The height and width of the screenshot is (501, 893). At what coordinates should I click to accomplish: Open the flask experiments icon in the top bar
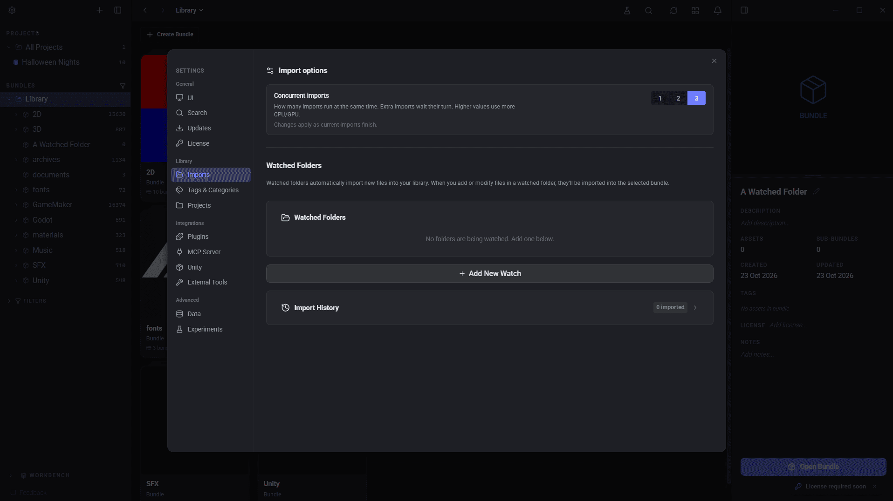(627, 10)
